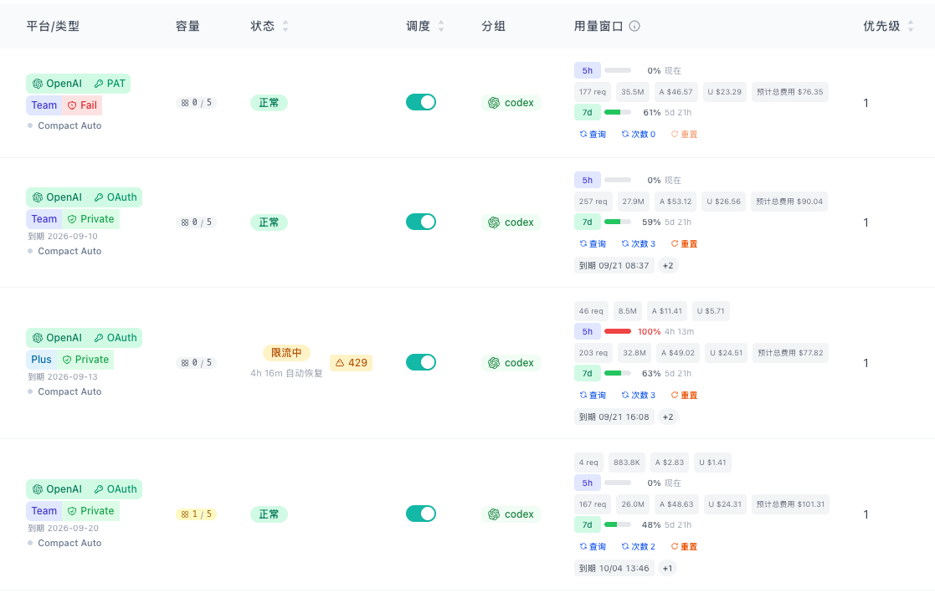Sort the table by 状态 column arrows
Viewport: 935px width, 593px height.
tap(285, 26)
